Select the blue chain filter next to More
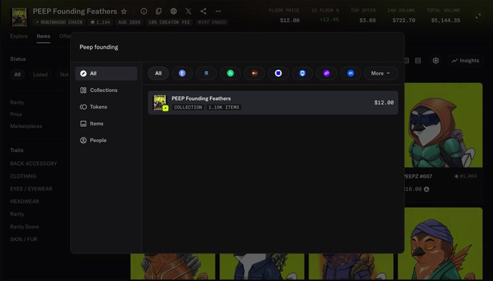This screenshot has height=281, width=493. 351,73
